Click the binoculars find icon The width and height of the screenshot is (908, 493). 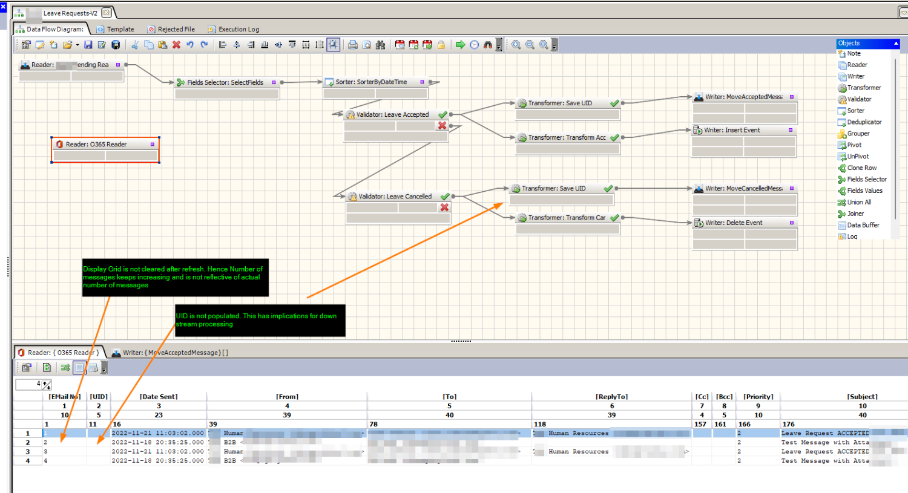point(380,45)
